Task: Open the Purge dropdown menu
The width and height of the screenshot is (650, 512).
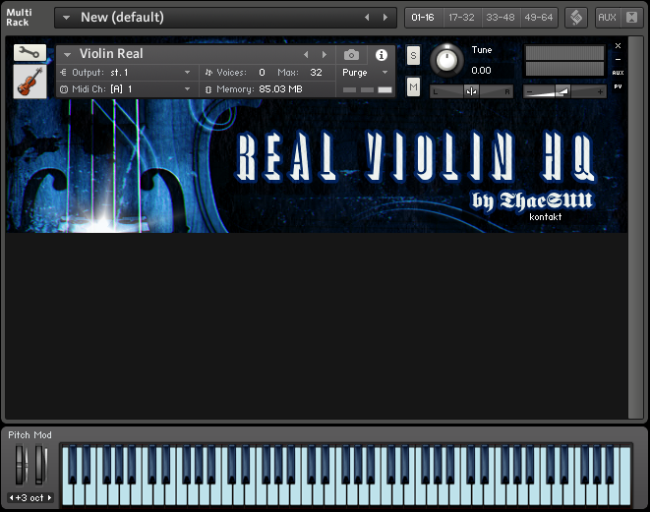Action: [x=365, y=73]
